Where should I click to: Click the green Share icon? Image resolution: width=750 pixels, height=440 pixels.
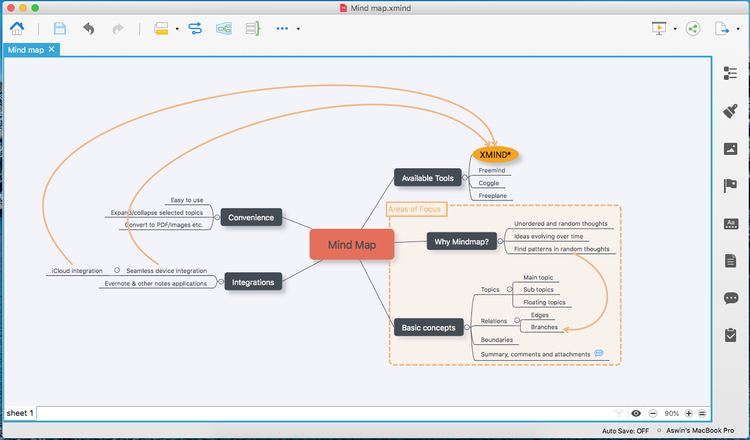coord(693,28)
